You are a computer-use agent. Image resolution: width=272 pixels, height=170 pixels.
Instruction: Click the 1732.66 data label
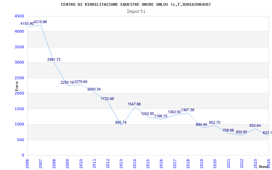click(x=107, y=99)
